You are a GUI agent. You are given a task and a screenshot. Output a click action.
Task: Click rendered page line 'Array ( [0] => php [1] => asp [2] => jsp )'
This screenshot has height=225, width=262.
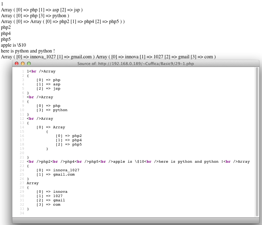(x=42, y=10)
